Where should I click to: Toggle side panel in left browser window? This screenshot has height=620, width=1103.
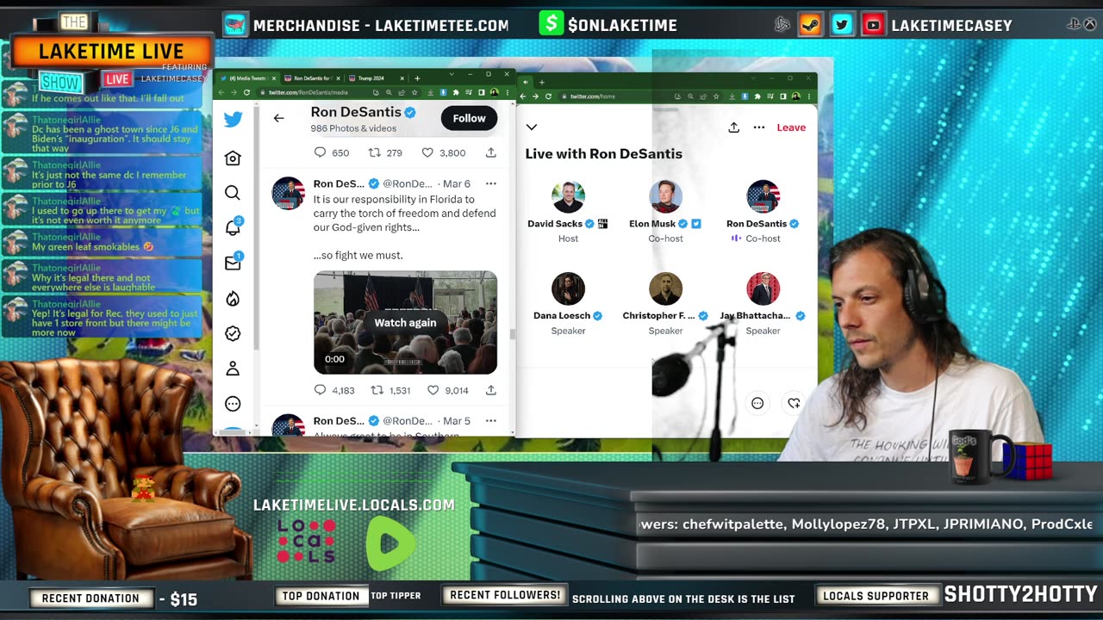point(482,92)
